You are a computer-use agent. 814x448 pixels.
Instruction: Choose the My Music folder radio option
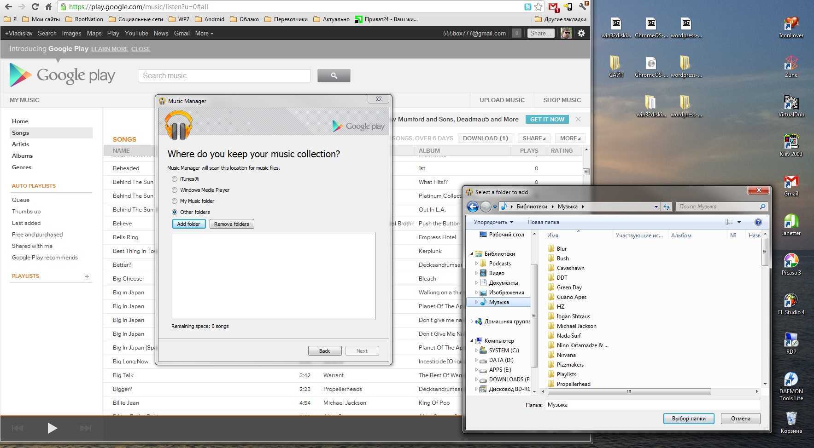tap(175, 201)
